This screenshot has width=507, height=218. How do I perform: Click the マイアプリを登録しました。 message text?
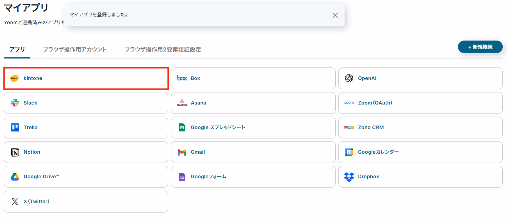99,15
